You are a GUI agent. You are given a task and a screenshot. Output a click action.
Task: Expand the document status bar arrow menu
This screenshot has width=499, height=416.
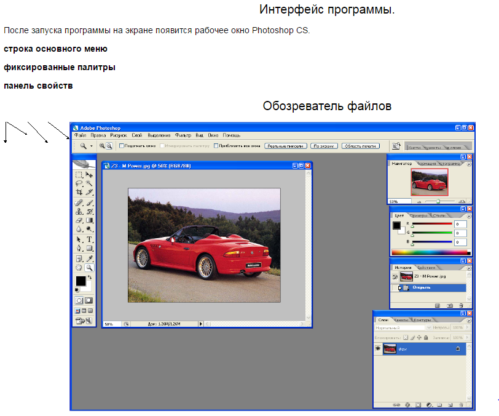pyautogui.click(x=200, y=323)
